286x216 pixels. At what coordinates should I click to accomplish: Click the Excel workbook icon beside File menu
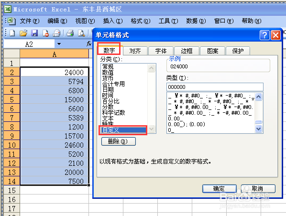(11, 21)
